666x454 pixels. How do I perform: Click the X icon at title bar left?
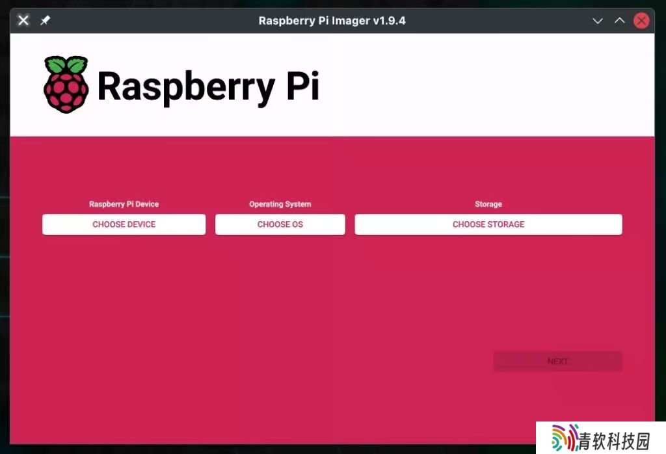tap(23, 20)
